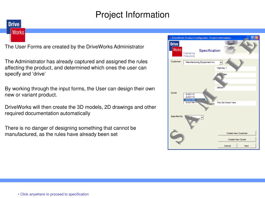Click the Quote label
This screenshot has height=198, width=265.
(174, 93)
